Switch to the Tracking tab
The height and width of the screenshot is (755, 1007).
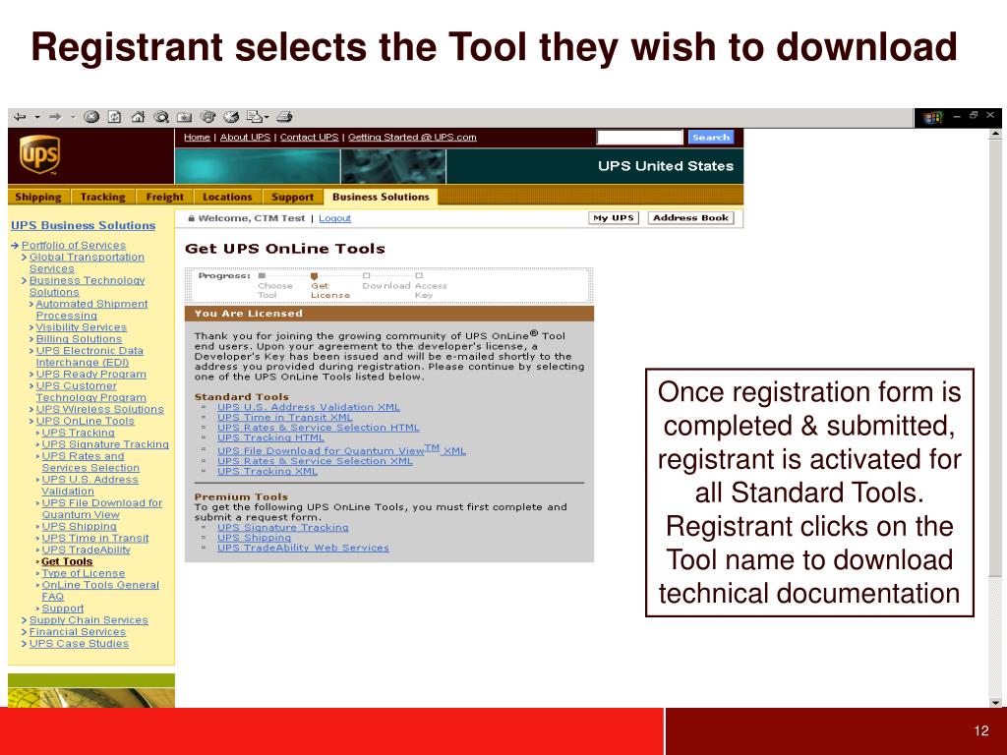coord(102,197)
